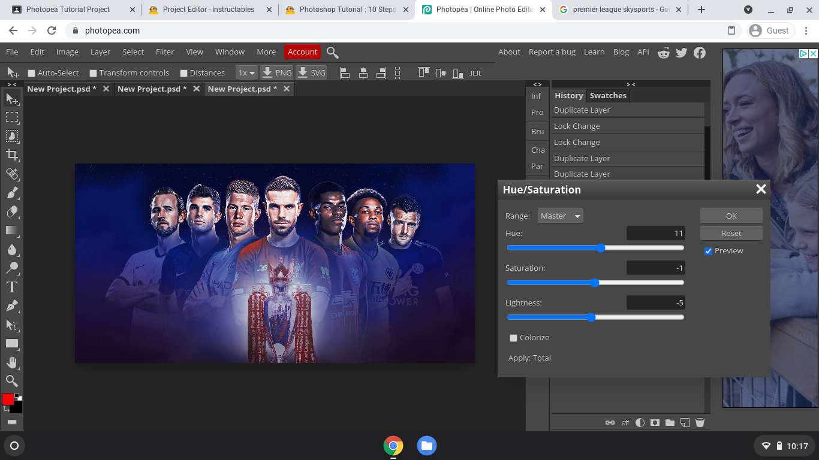Select the Type tool
This screenshot has height=460, width=819.
coord(12,287)
